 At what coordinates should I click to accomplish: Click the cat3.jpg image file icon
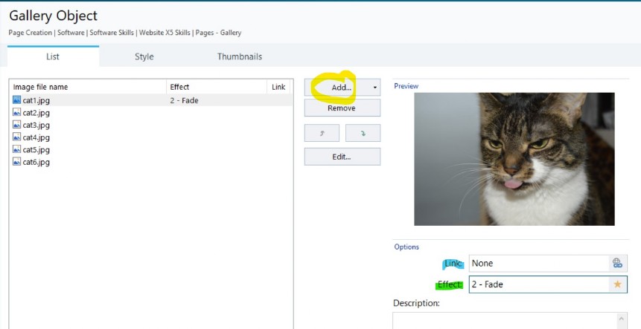point(17,124)
